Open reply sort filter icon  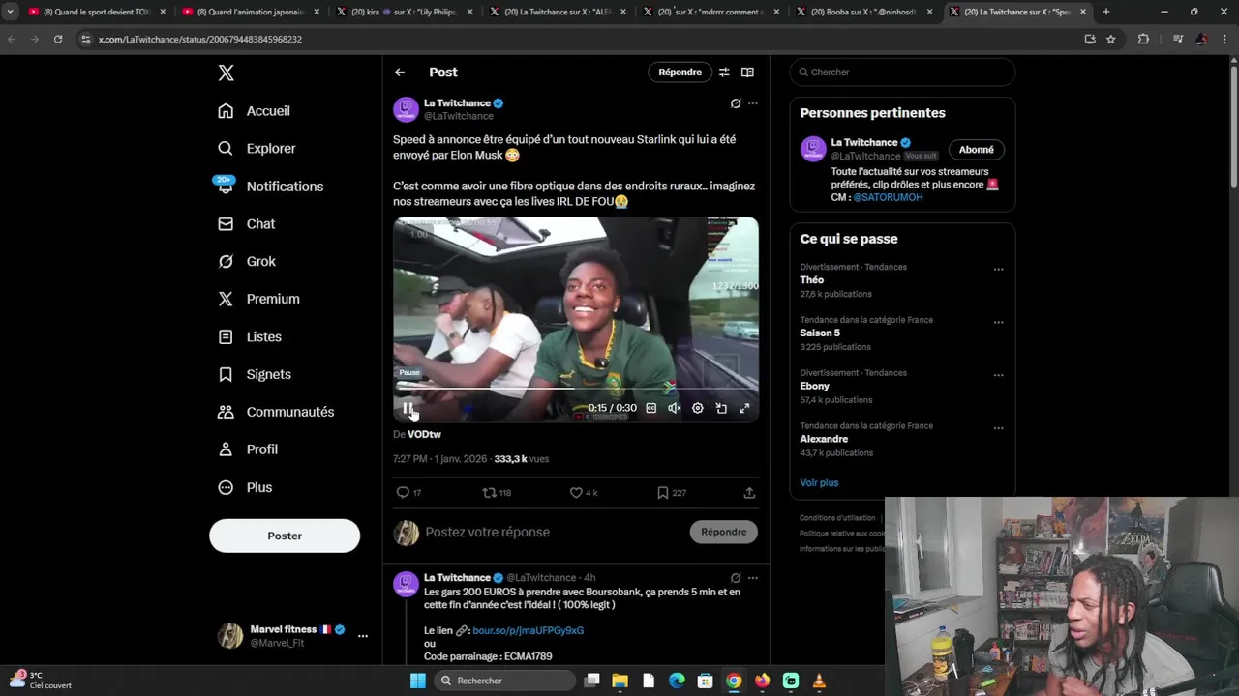point(724,72)
